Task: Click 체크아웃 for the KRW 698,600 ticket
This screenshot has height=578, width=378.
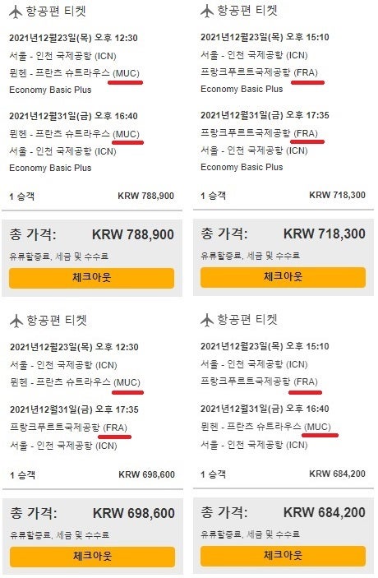Action: point(92,557)
